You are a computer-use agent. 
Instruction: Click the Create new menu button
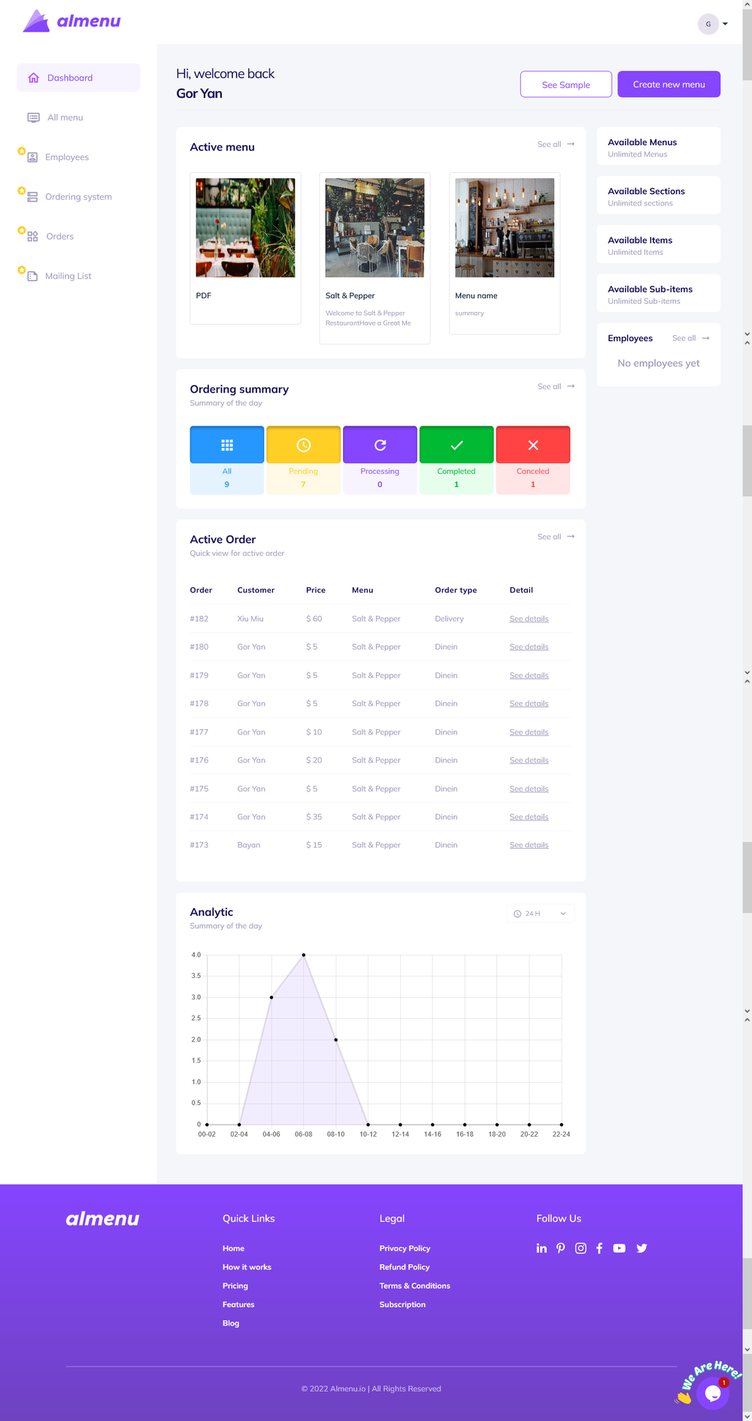pyautogui.click(x=669, y=84)
